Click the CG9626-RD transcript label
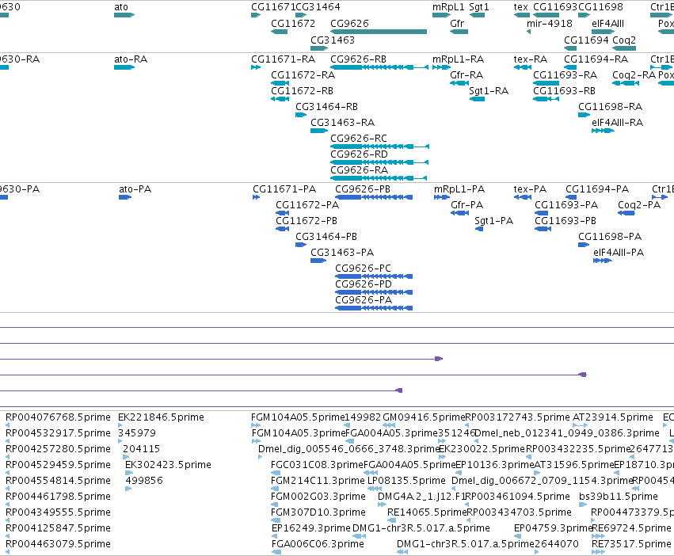674x556 pixels. point(359,154)
